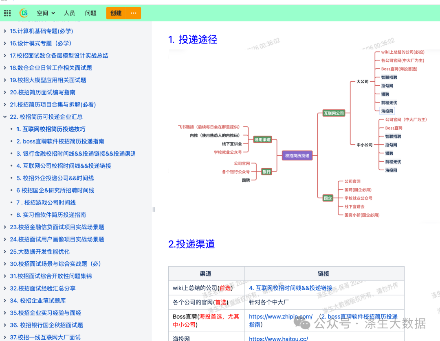Viewport: 440px width, 341px height.
Task: Select 1. 互联网校招简历投递技巧 page
Action: click(51, 129)
